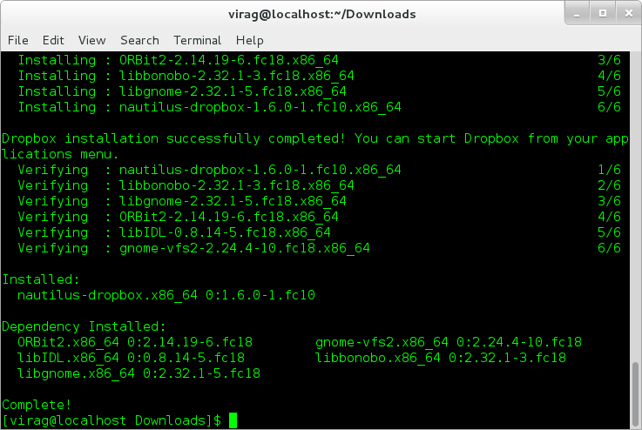Click the 'Dropbox installation successfully completed!' message

pyautogui.click(x=173, y=138)
